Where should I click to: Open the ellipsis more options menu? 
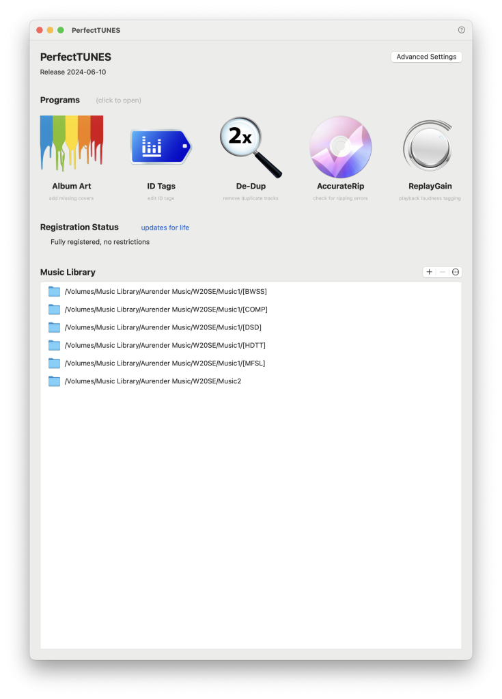(456, 272)
